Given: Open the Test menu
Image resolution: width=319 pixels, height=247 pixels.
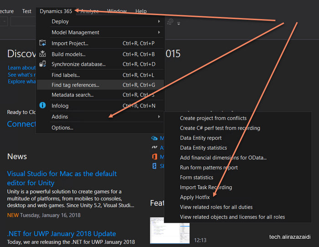Looking at the screenshot, I should pos(26,11).
